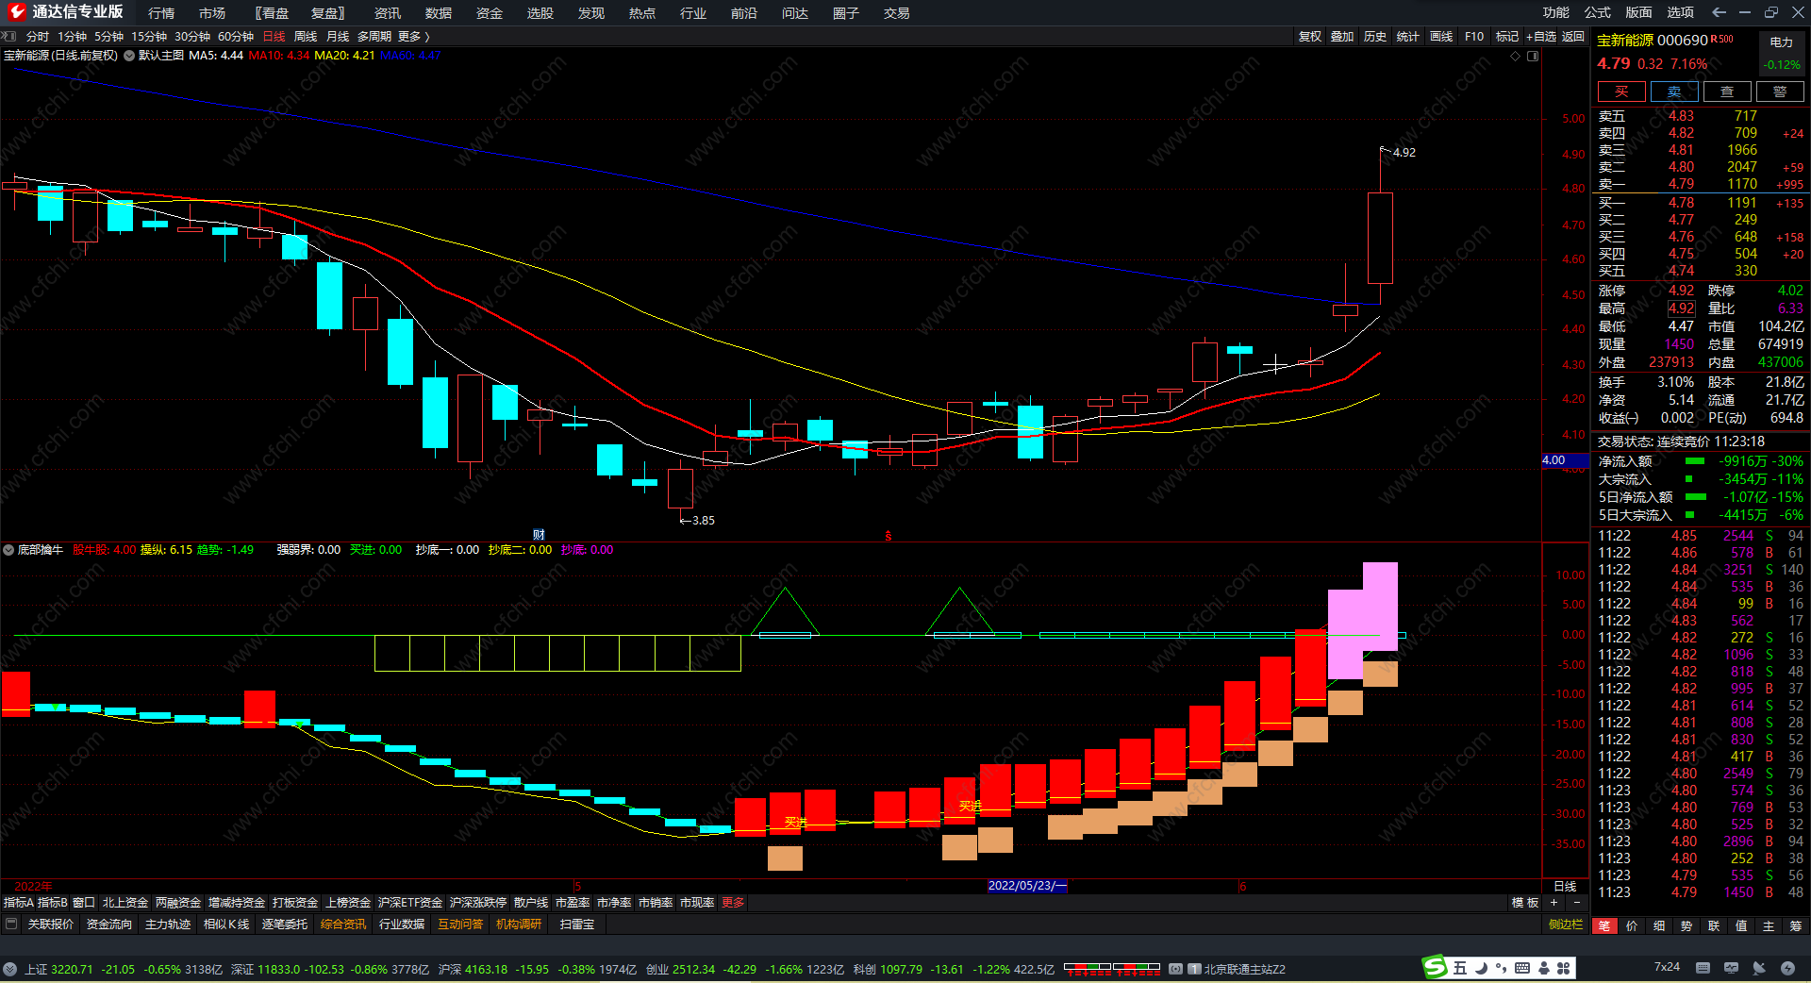The height and width of the screenshot is (983, 1811).
Task: Click the small panel icon before 分时
Action: 9,36
